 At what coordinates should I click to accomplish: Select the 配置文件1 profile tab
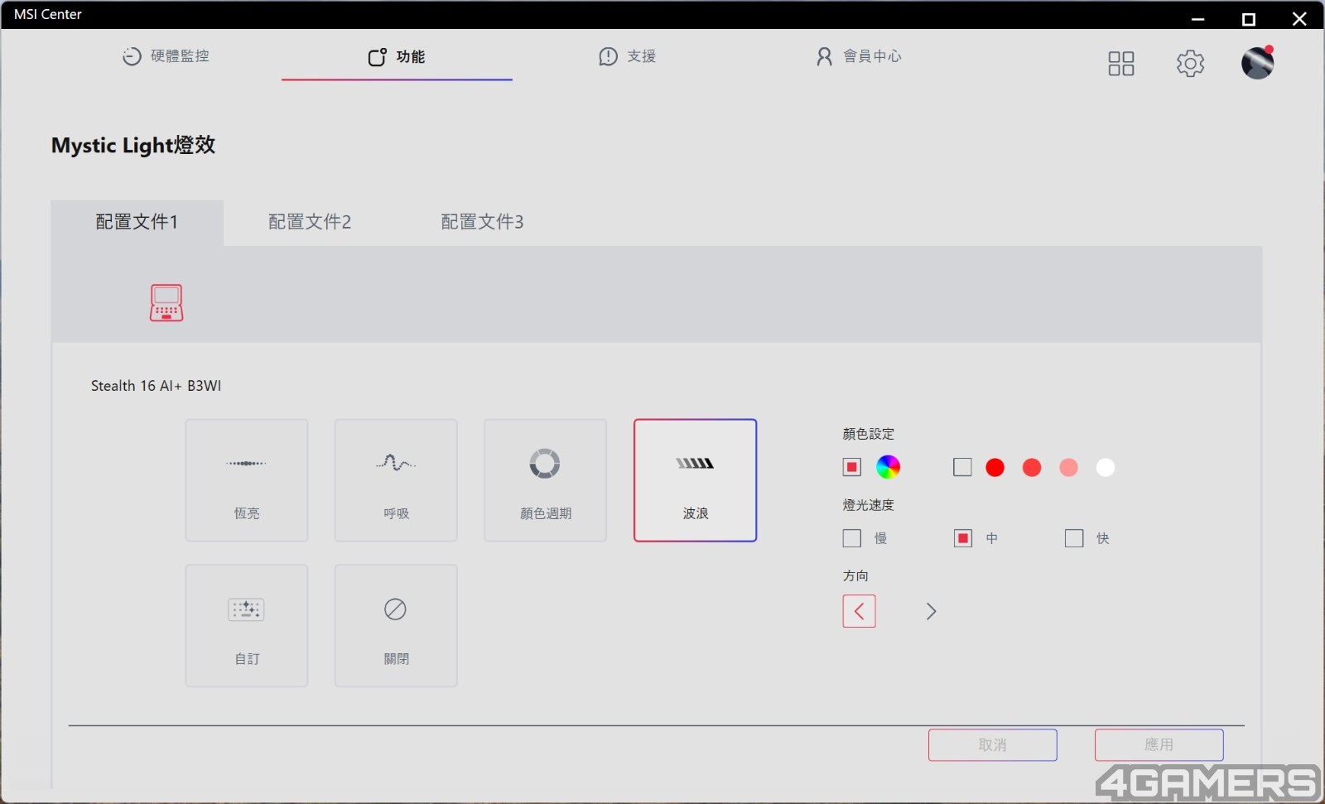(x=137, y=222)
